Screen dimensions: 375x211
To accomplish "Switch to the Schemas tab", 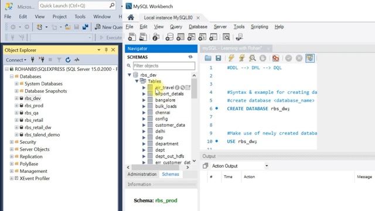I will click(x=171, y=174).
